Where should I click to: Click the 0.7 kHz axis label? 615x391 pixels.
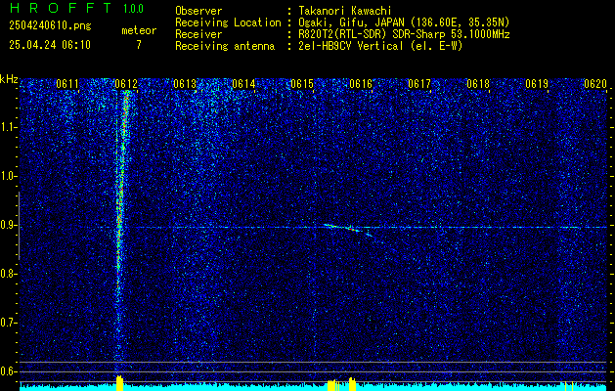[x=9, y=323]
